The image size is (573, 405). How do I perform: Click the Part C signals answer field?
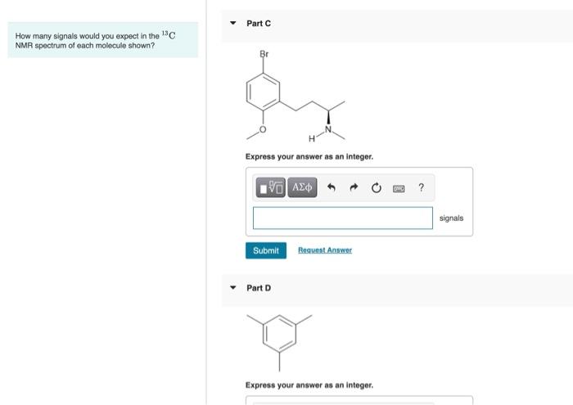coord(343,218)
